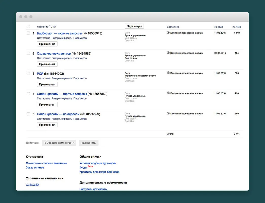Open Статистика по всем кампаниям link
This screenshot has width=265, height=203.
46,163
